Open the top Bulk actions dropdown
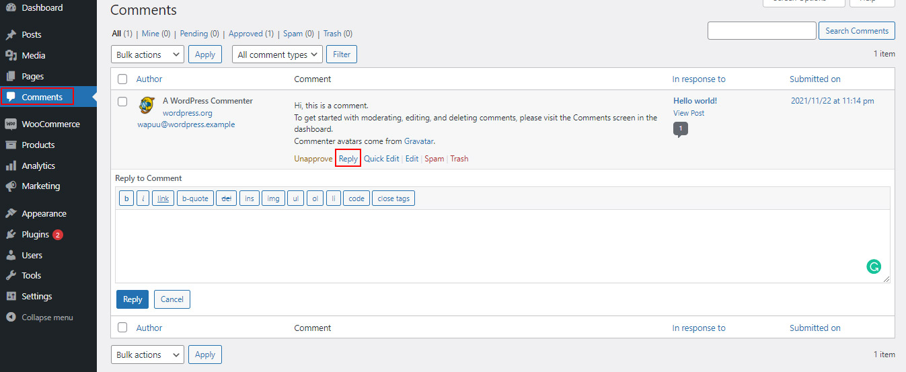 (x=147, y=54)
